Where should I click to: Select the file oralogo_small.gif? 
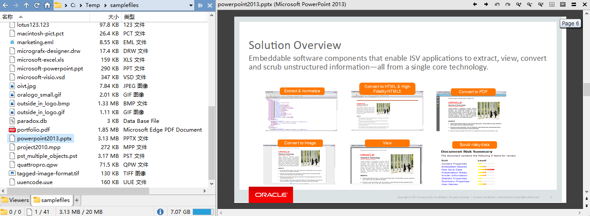coord(39,95)
